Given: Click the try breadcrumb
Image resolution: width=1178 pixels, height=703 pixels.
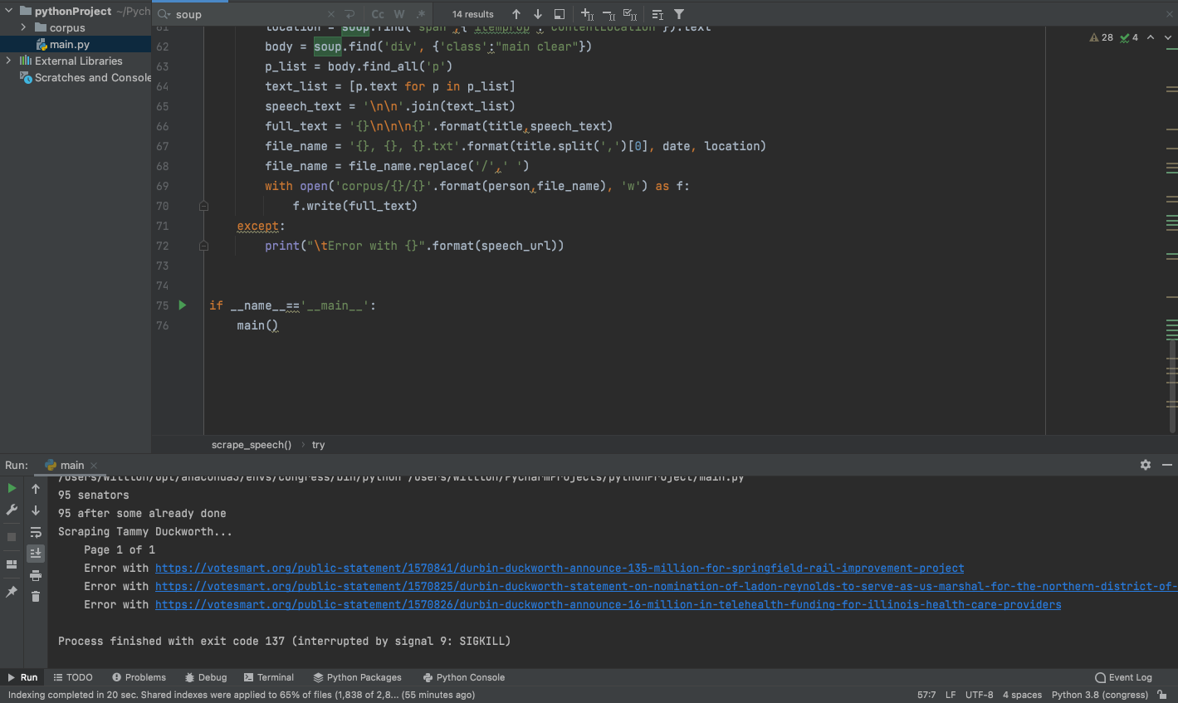Looking at the screenshot, I should pos(319,445).
